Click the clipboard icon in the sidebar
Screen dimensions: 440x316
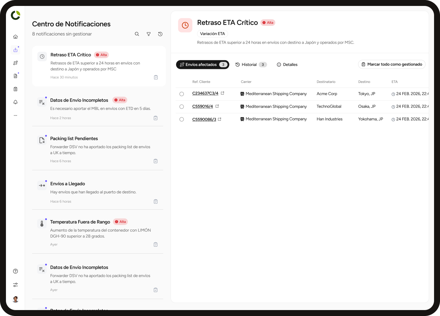coord(15,89)
